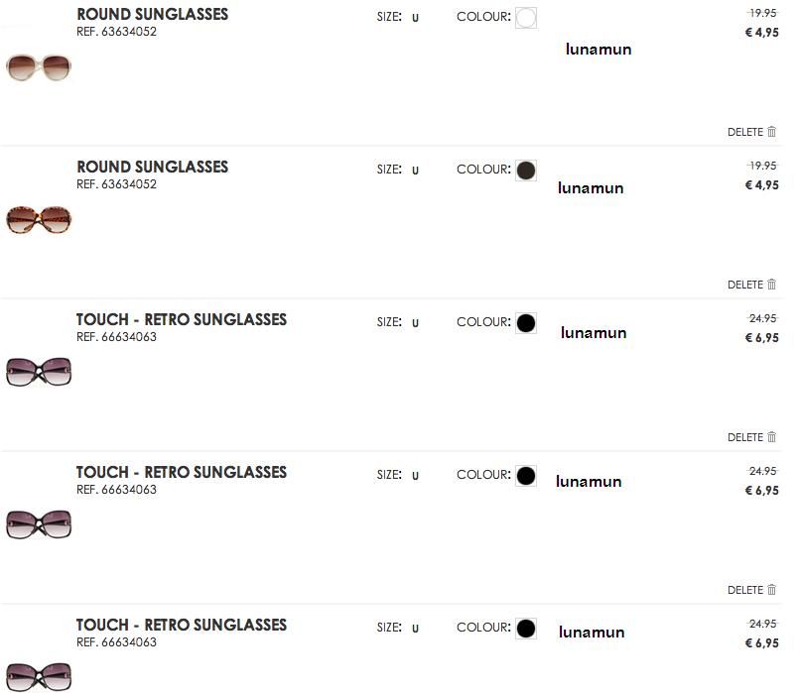Open thumbnail of white-framed round sunglasses

(39, 67)
